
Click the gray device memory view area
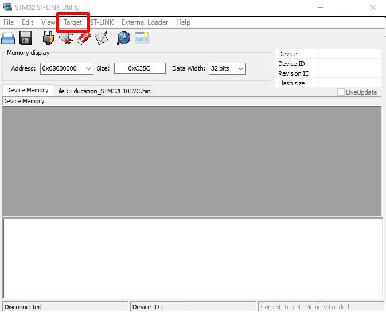[192, 161]
